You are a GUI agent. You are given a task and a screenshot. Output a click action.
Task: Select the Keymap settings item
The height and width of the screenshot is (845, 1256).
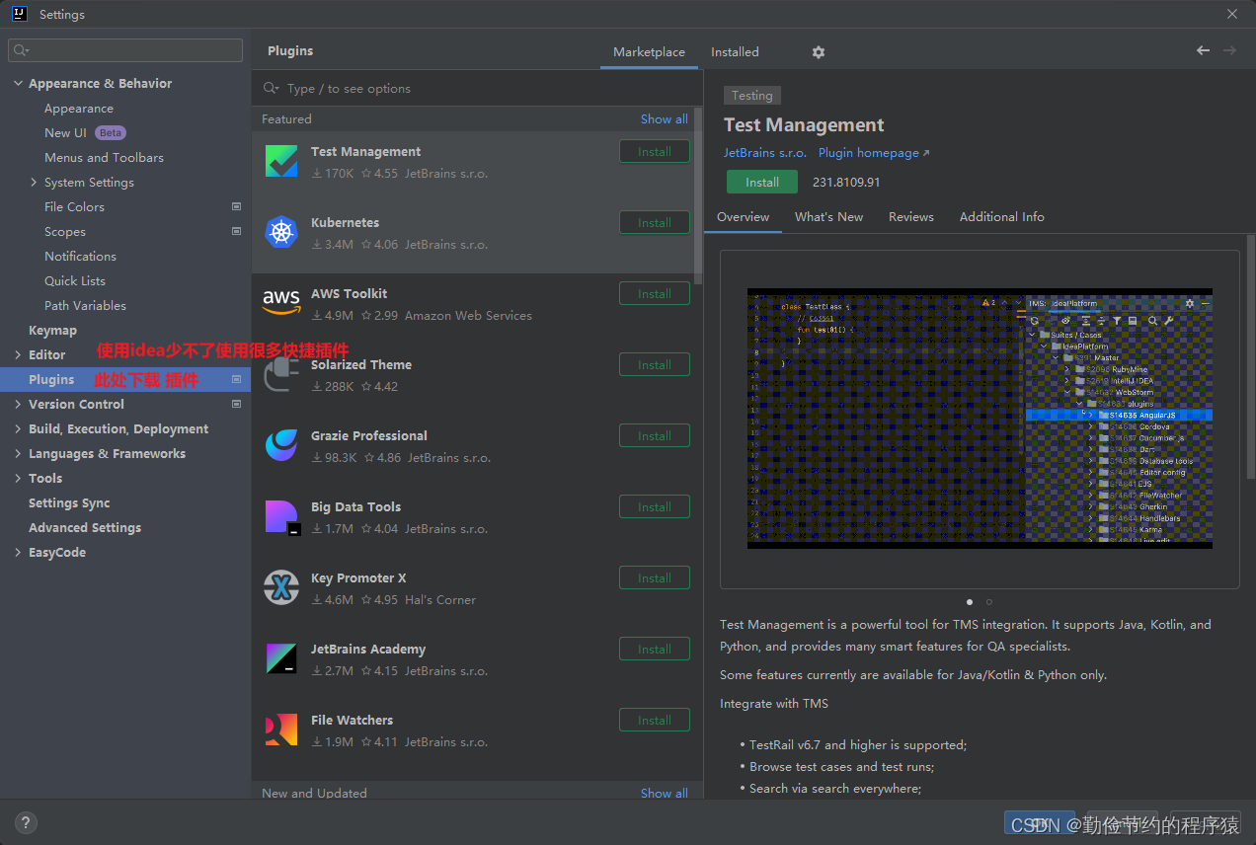click(52, 331)
